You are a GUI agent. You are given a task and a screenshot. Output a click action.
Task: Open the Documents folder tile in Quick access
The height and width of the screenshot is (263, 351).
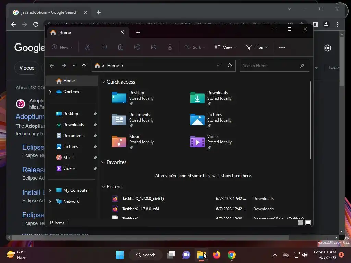133,120
